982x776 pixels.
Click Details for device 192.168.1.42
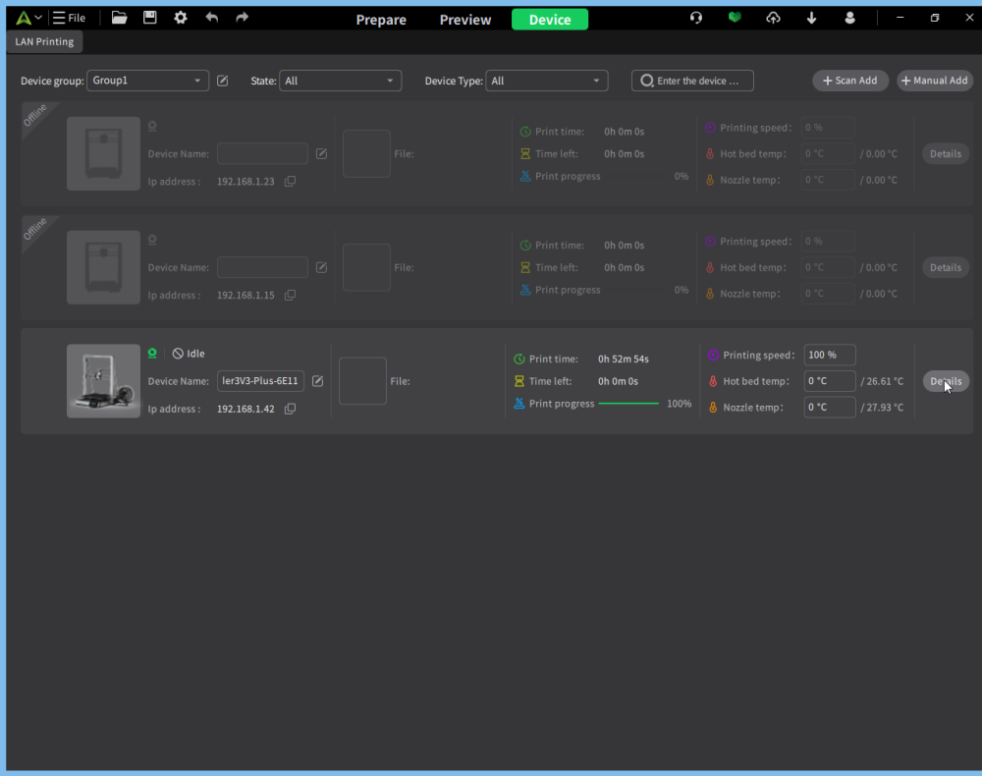tap(945, 381)
